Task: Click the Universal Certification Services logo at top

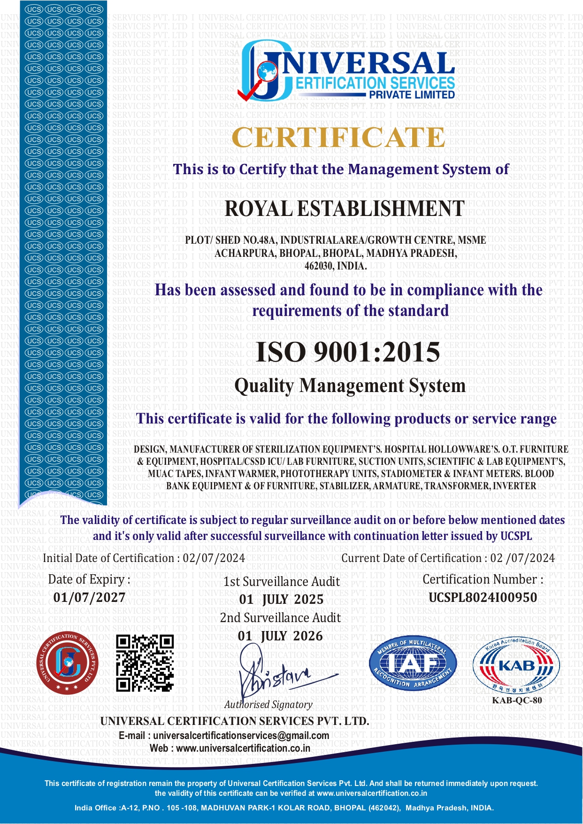Action: pyautogui.click(x=346, y=71)
